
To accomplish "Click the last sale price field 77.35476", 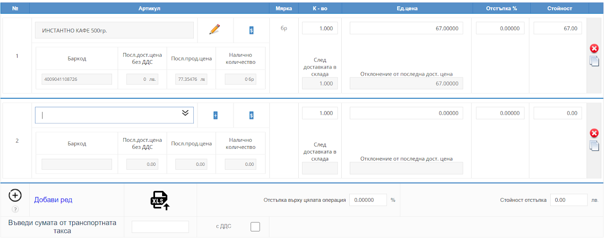I will click(191, 79).
